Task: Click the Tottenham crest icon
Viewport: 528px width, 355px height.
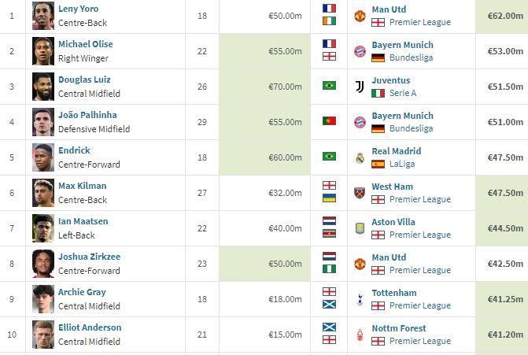Action: point(360,299)
